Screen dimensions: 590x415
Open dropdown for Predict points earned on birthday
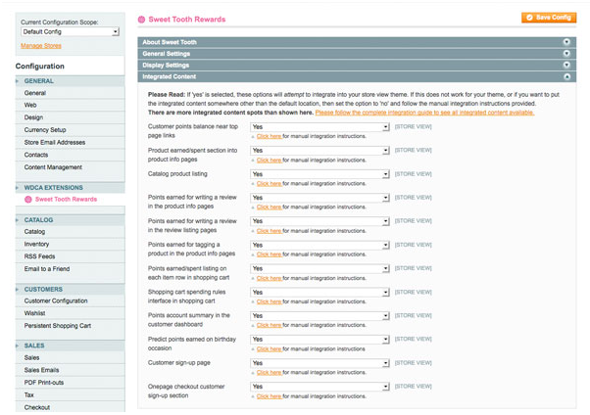[320, 340]
